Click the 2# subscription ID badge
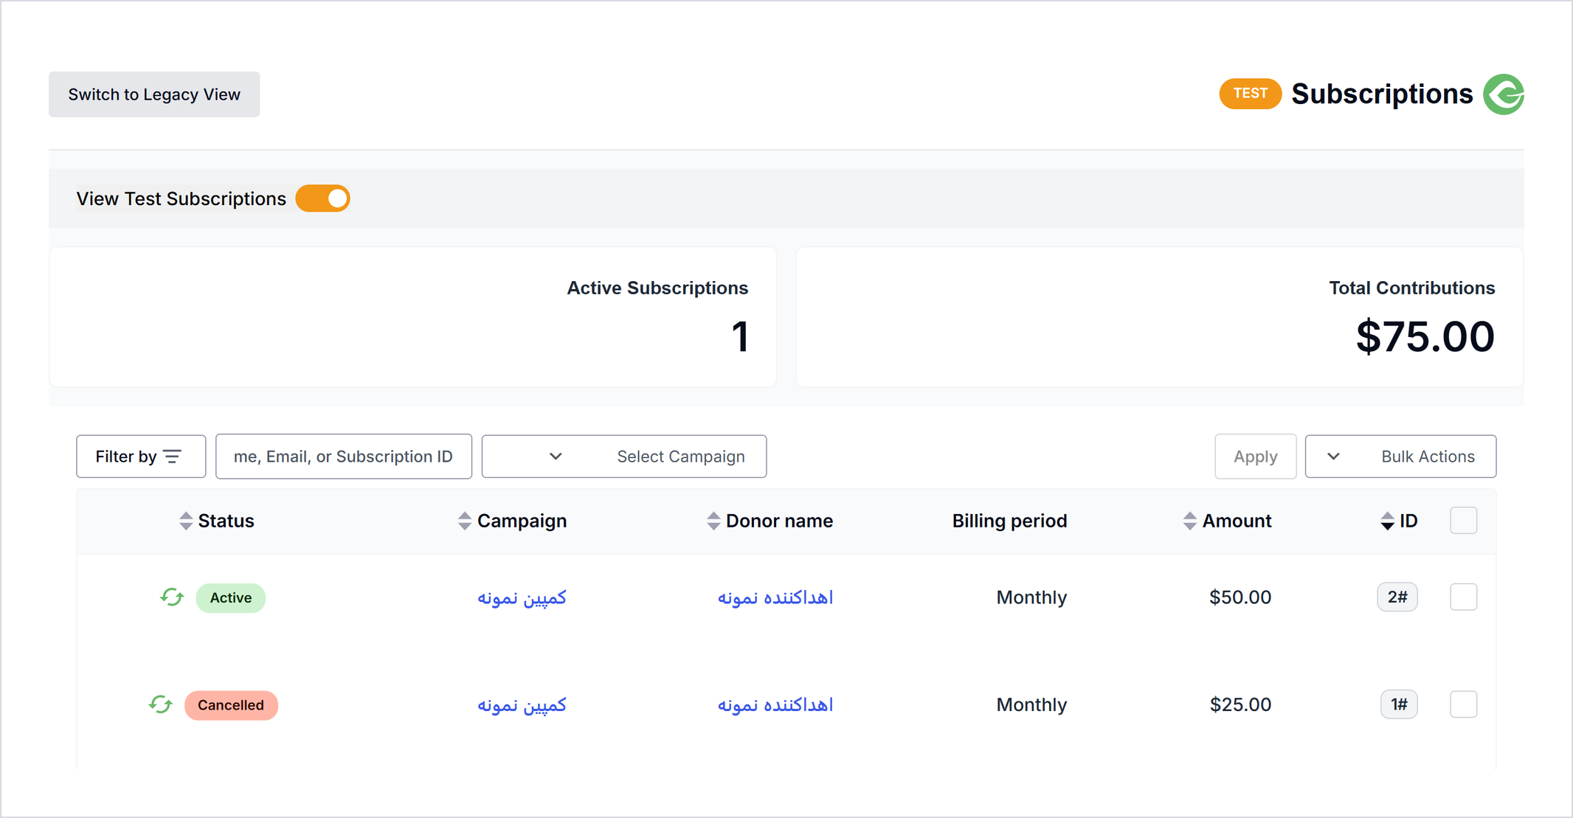This screenshot has width=1573, height=818. pos(1397,597)
